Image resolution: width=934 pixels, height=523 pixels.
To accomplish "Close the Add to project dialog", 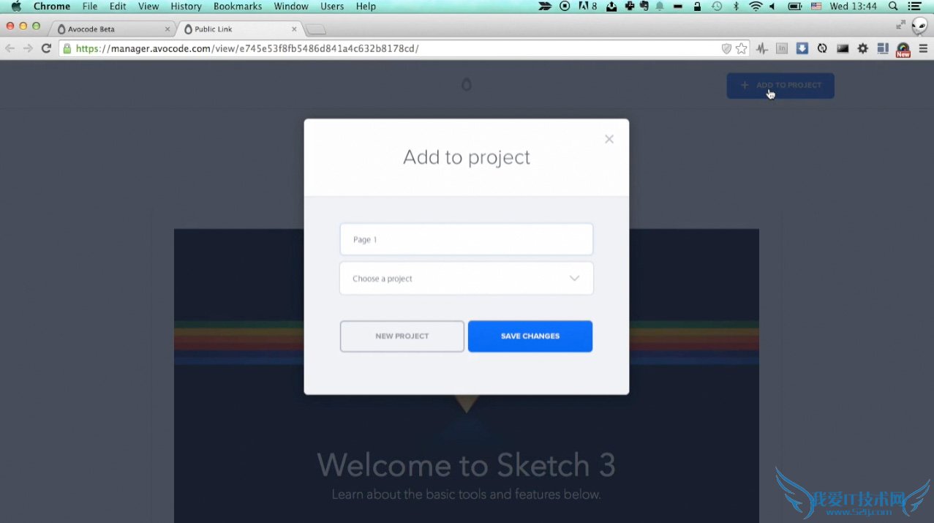I will [609, 139].
